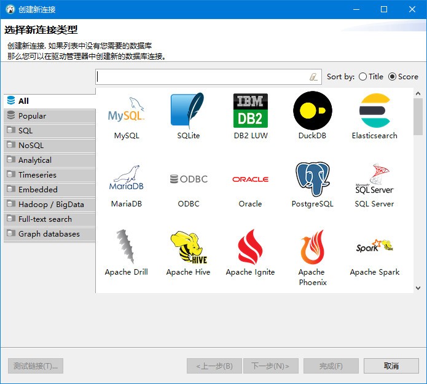Click the 测试链接(T) test connection button
The image size is (427, 384).
point(36,366)
